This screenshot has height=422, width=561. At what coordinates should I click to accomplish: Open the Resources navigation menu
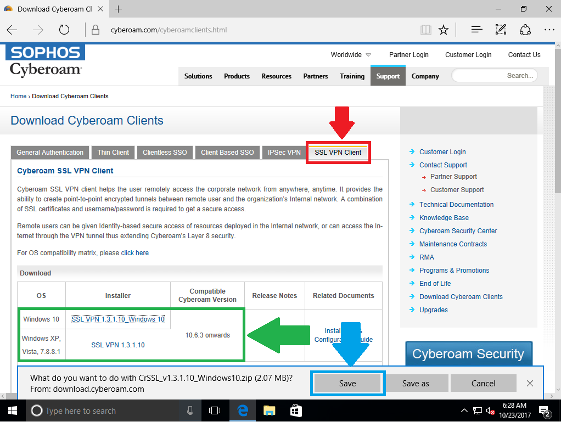coord(277,76)
